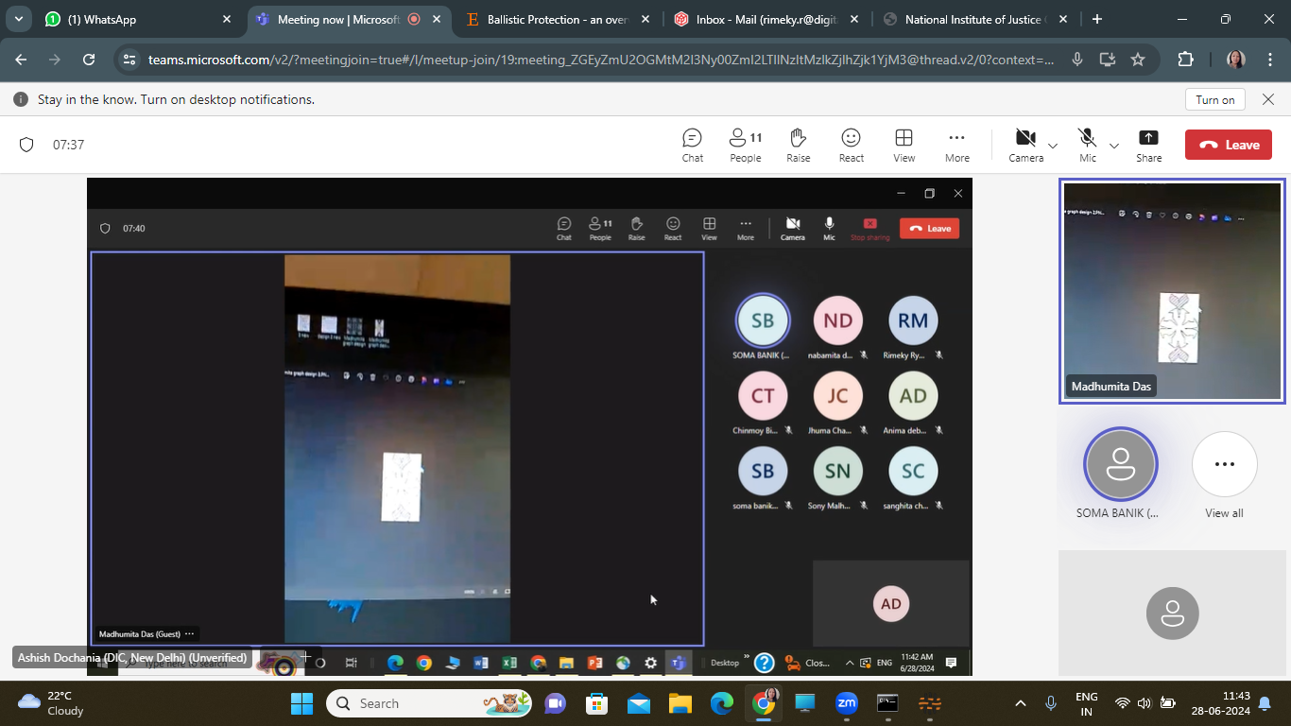Image resolution: width=1291 pixels, height=726 pixels.
Task: Turn on the Camera
Action: [x=1025, y=146]
